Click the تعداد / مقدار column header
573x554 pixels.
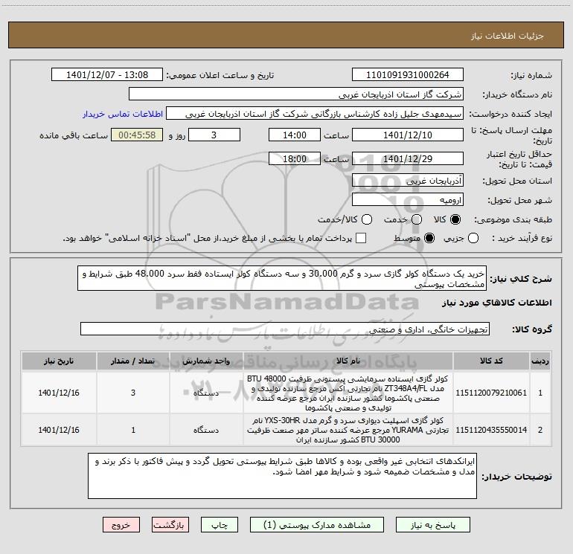[x=133, y=361]
